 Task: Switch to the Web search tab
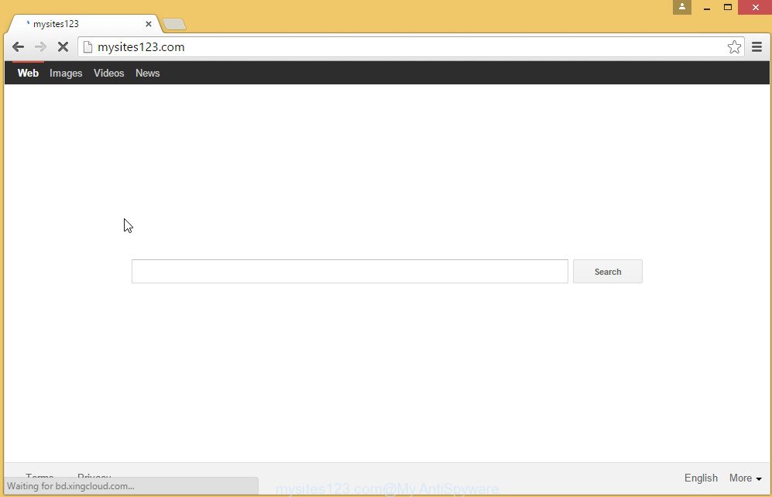pyautogui.click(x=28, y=74)
